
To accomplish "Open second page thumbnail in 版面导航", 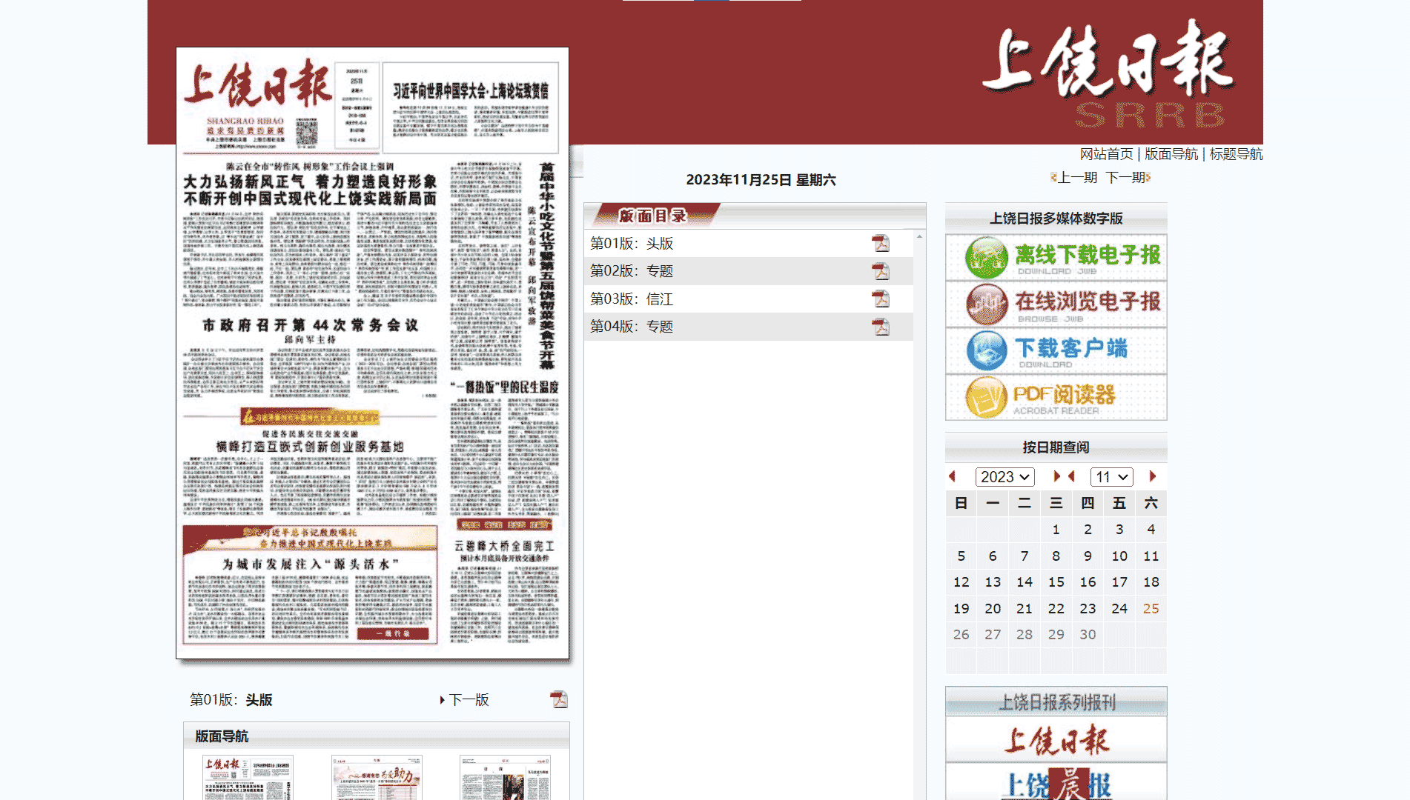I will pos(377,778).
